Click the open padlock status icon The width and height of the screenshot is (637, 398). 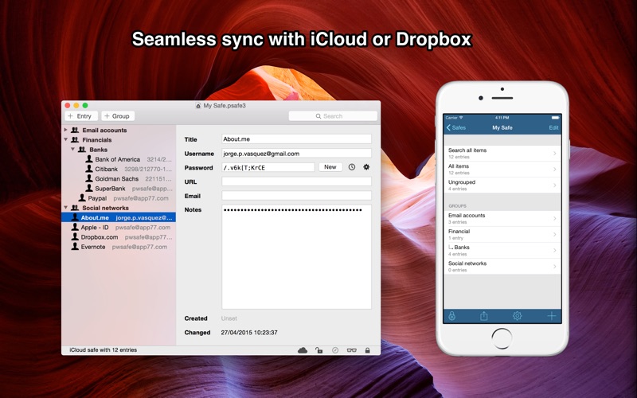(x=319, y=350)
